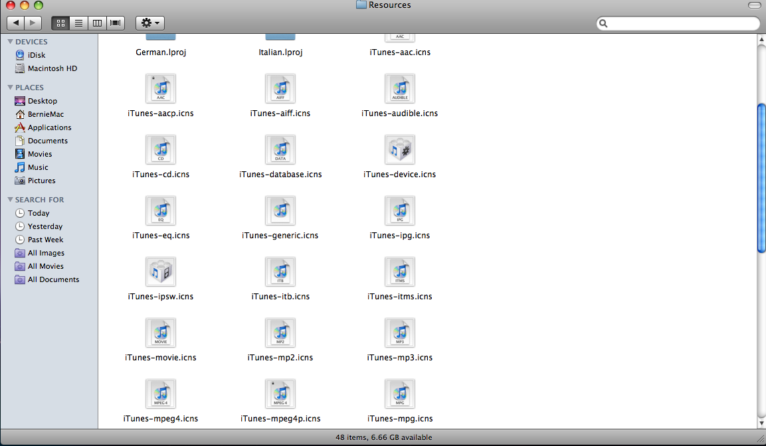
Task: Select the iTunes-movie.icns file icon
Action: click(x=161, y=333)
